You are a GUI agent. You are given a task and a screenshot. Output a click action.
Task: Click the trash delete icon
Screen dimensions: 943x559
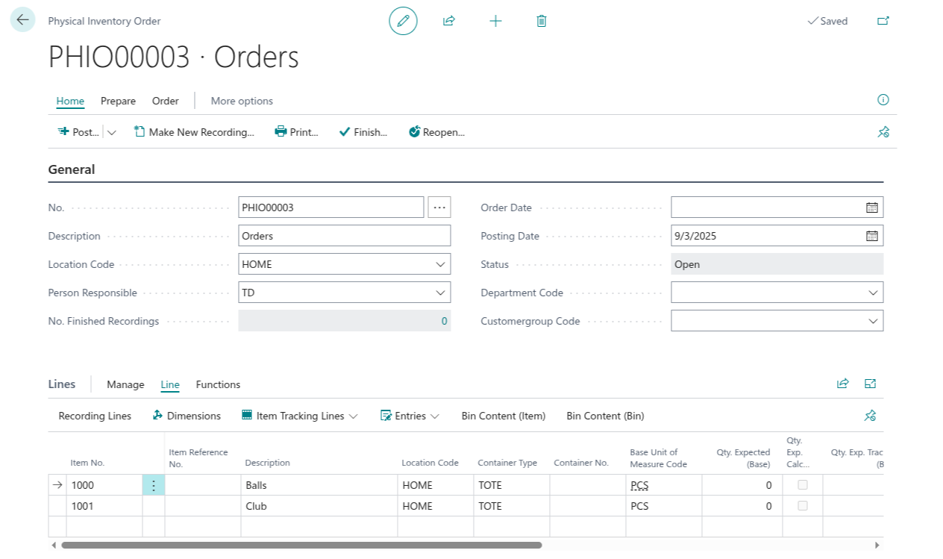coord(542,21)
